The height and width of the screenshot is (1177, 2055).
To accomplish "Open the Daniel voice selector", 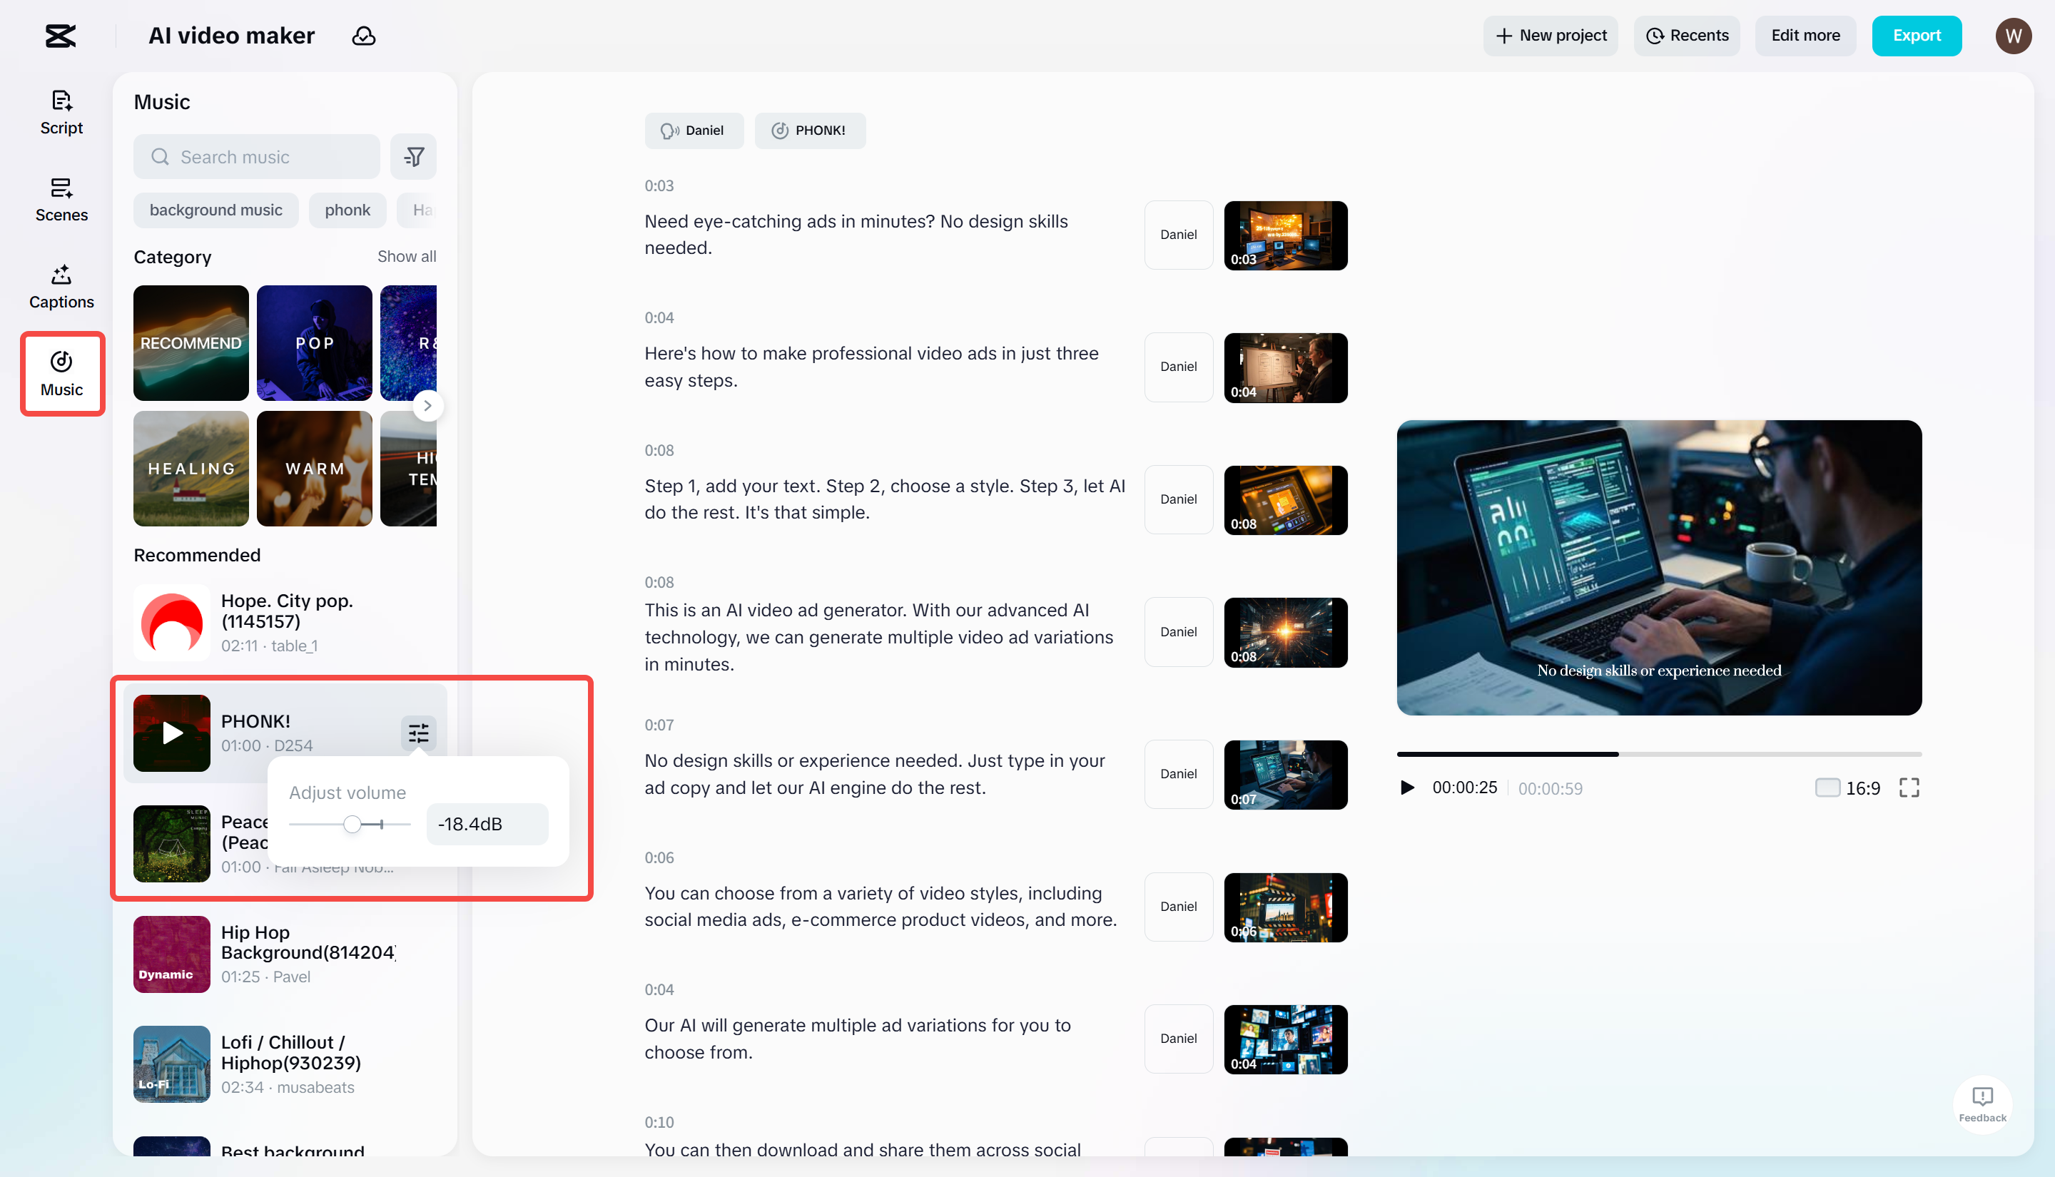I will click(x=694, y=130).
